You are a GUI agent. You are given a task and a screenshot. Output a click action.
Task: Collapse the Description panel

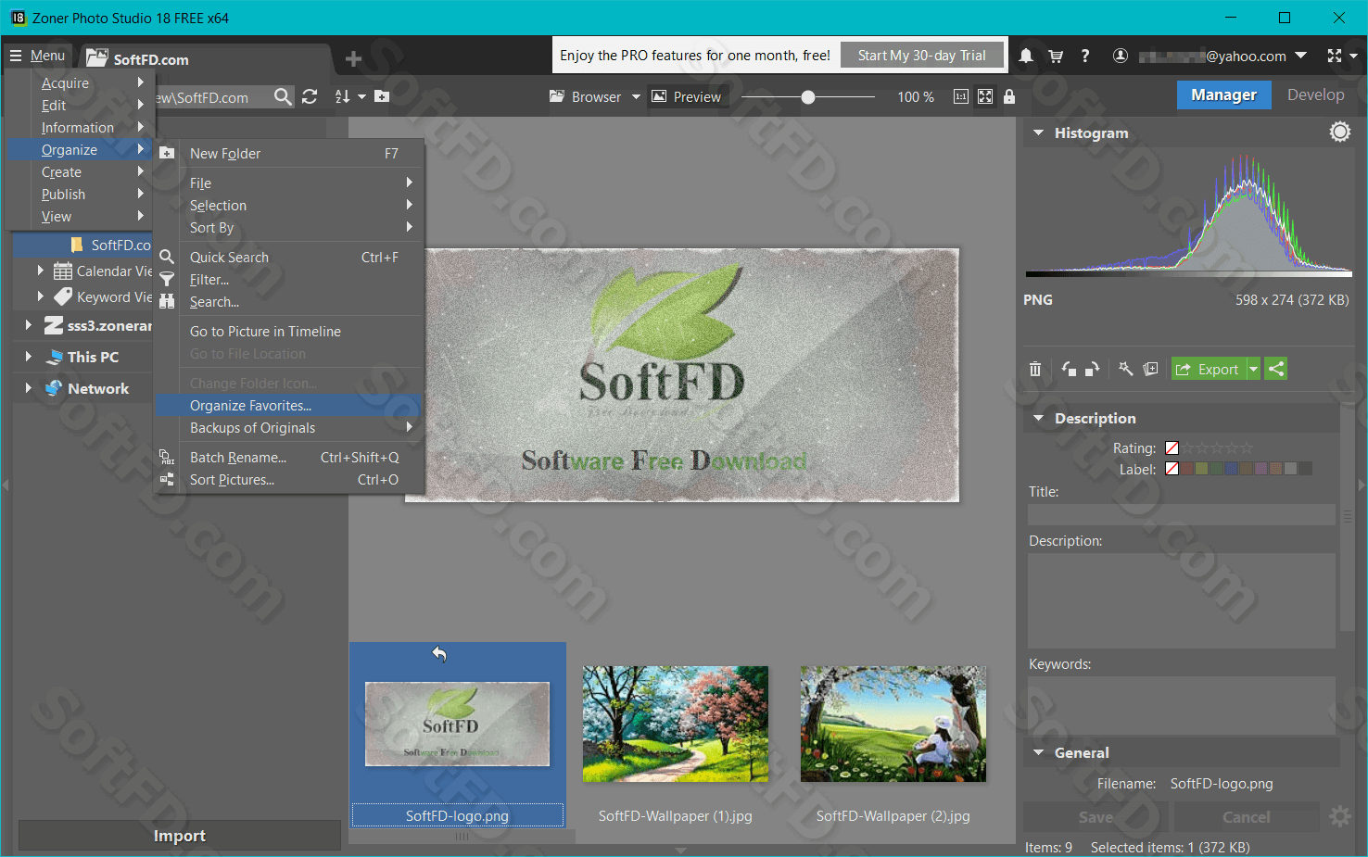[1038, 418]
